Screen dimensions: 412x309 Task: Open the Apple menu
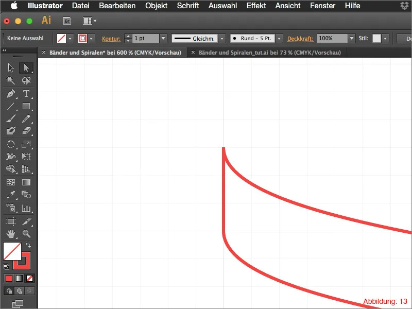tap(14, 5)
